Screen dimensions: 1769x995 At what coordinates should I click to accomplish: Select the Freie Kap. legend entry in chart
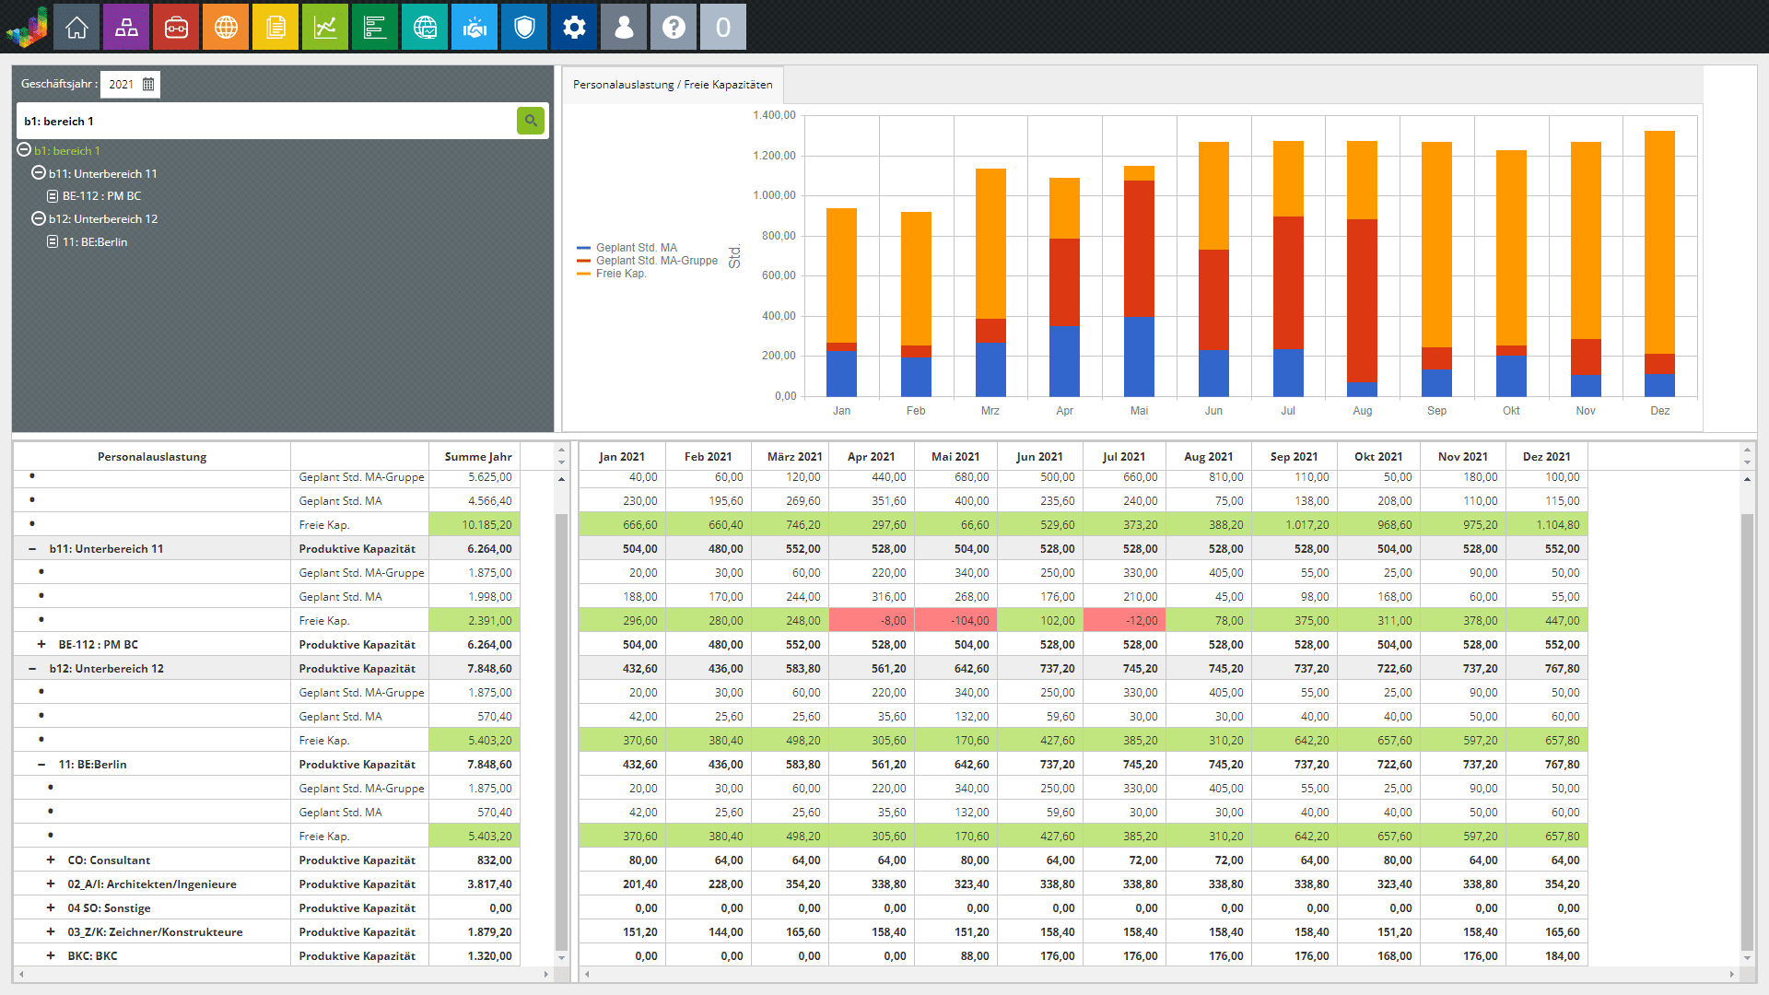click(x=620, y=274)
